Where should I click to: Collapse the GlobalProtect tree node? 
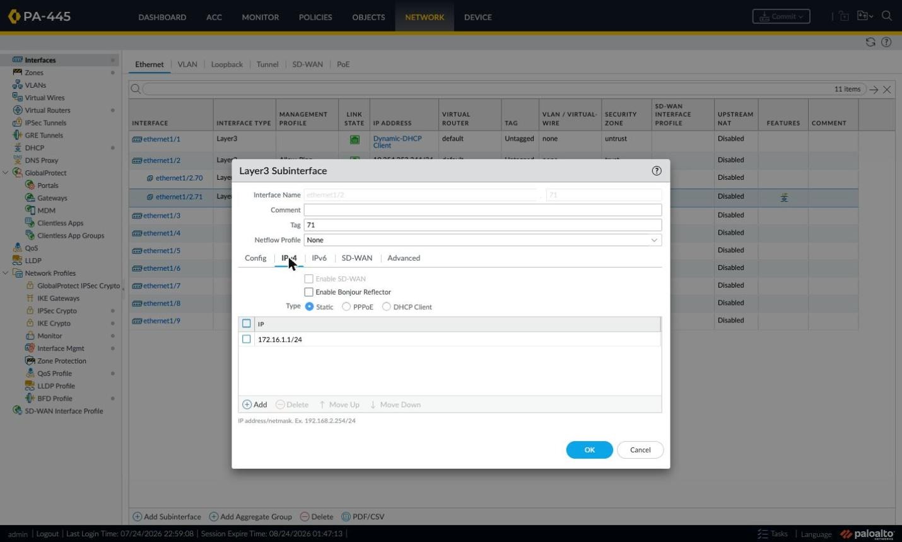coord(6,172)
